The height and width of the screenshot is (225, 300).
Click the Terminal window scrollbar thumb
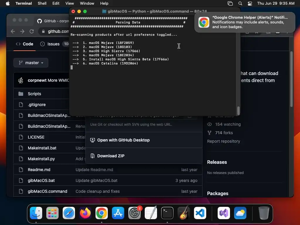point(238,110)
